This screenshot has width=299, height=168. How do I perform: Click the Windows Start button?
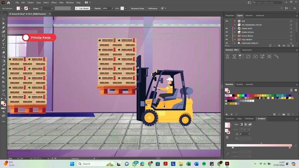coord(72,164)
